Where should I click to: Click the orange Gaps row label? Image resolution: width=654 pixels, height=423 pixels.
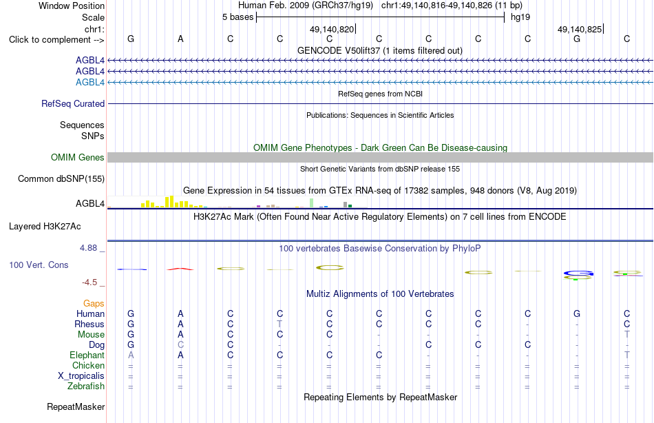(x=94, y=304)
